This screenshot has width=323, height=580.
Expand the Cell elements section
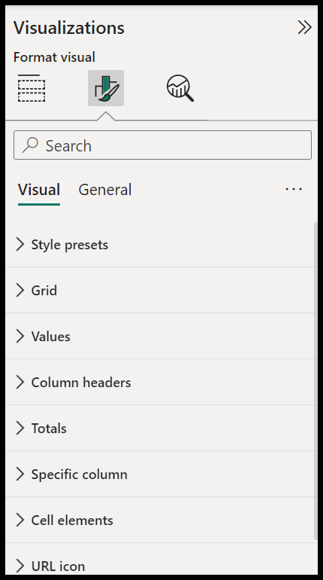[x=161, y=520]
